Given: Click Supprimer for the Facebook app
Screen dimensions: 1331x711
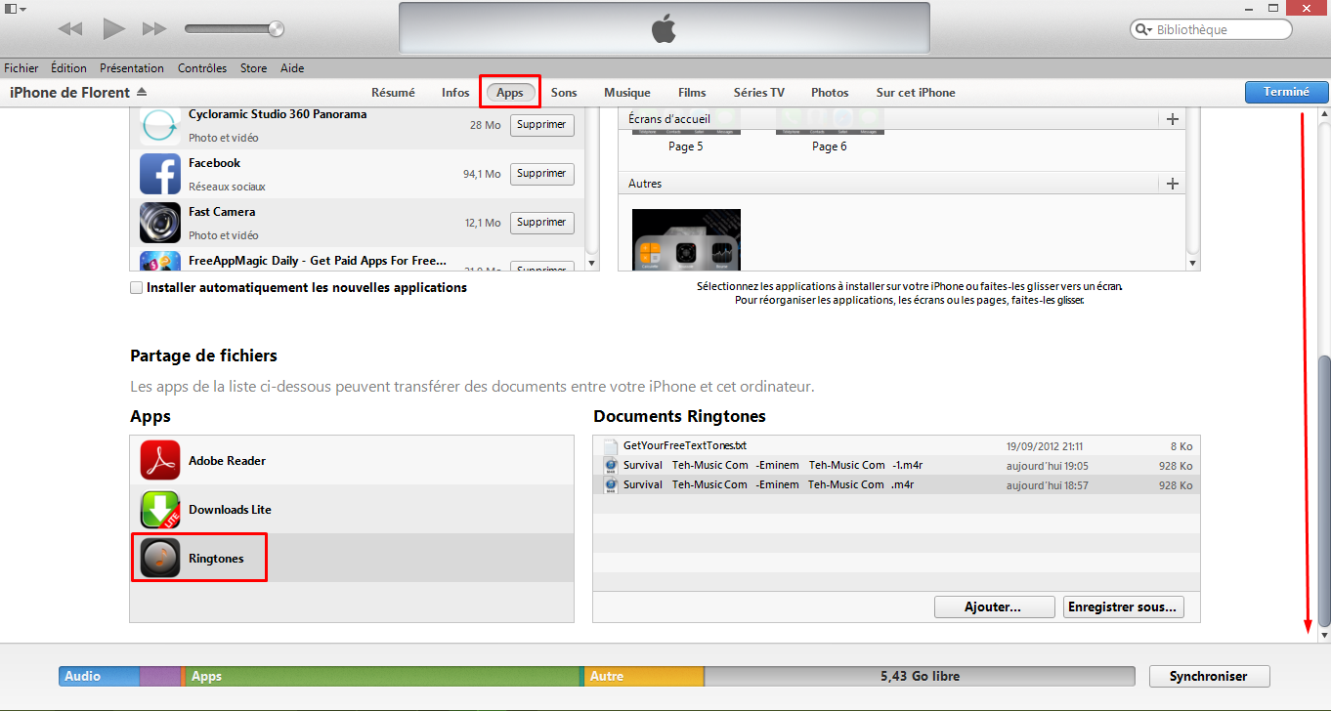Looking at the screenshot, I should click(x=541, y=174).
